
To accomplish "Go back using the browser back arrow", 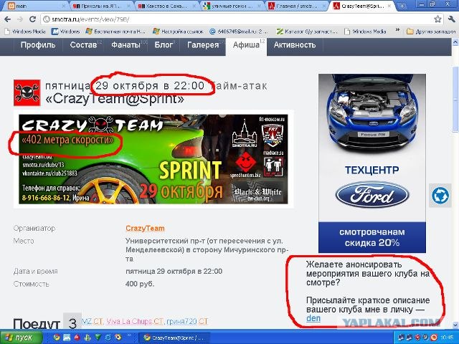I will pyautogui.click(x=8, y=19).
